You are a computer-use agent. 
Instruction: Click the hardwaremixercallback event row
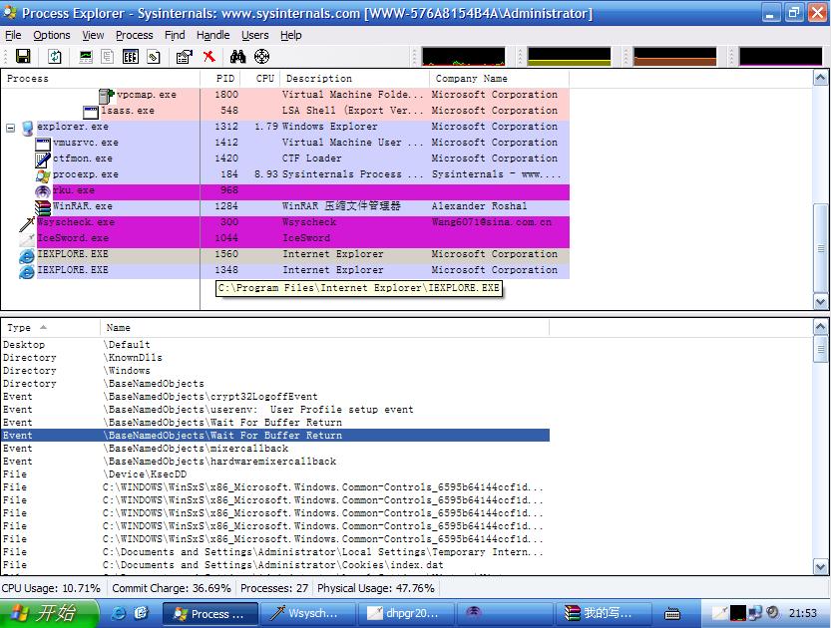point(275,462)
